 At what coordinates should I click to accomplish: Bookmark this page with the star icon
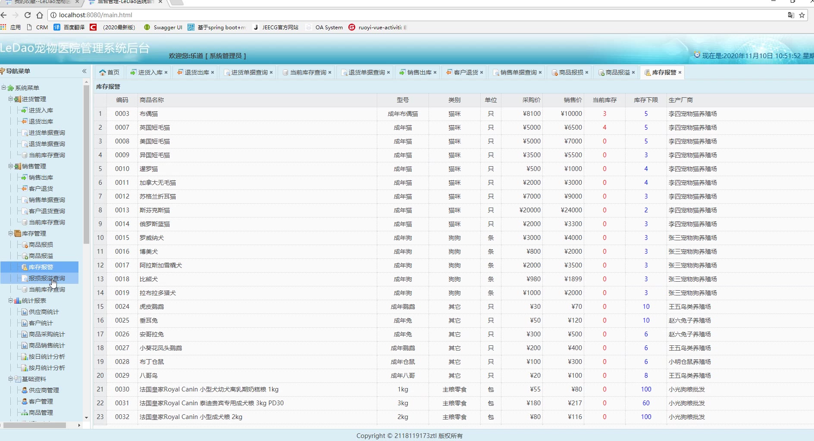802,15
